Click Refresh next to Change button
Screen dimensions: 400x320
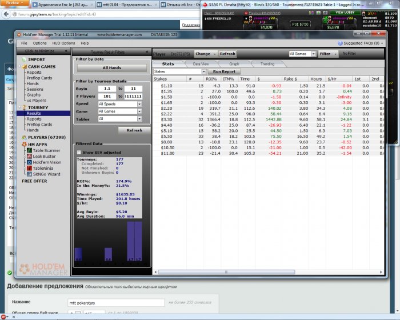(227, 54)
